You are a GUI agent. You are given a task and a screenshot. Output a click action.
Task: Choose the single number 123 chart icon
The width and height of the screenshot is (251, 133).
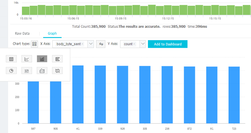(26, 71)
